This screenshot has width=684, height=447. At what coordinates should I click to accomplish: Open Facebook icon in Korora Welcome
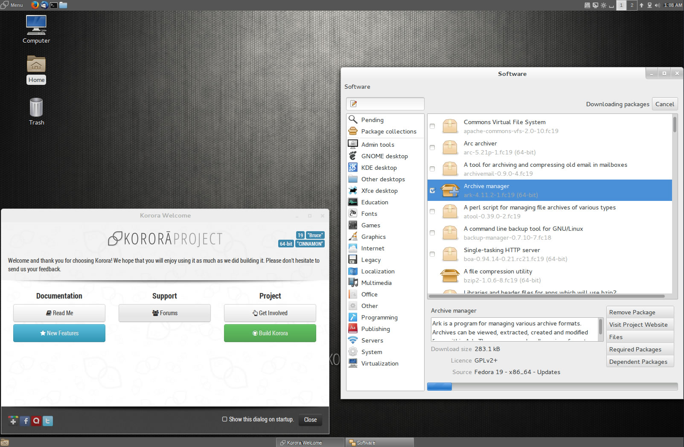click(25, 421)
